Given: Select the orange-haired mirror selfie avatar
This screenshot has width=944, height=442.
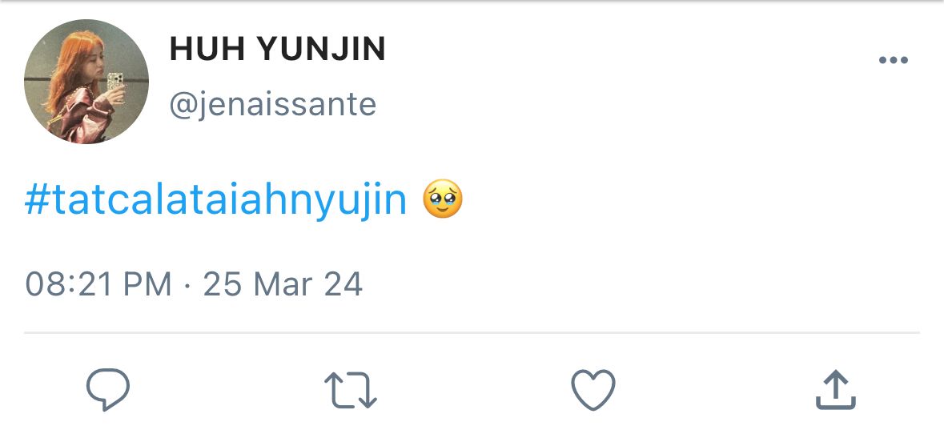Looking at the screenshot, I should pos(86,82).
